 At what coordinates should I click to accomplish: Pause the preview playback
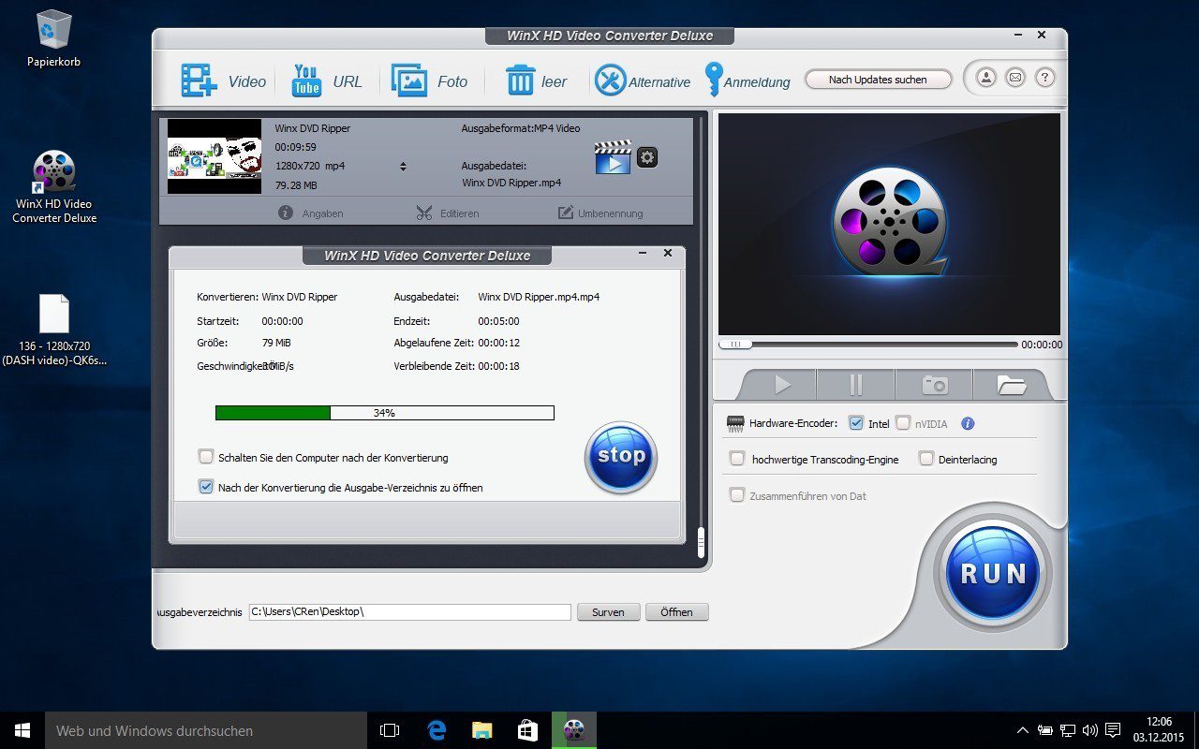tap(856, 385)
